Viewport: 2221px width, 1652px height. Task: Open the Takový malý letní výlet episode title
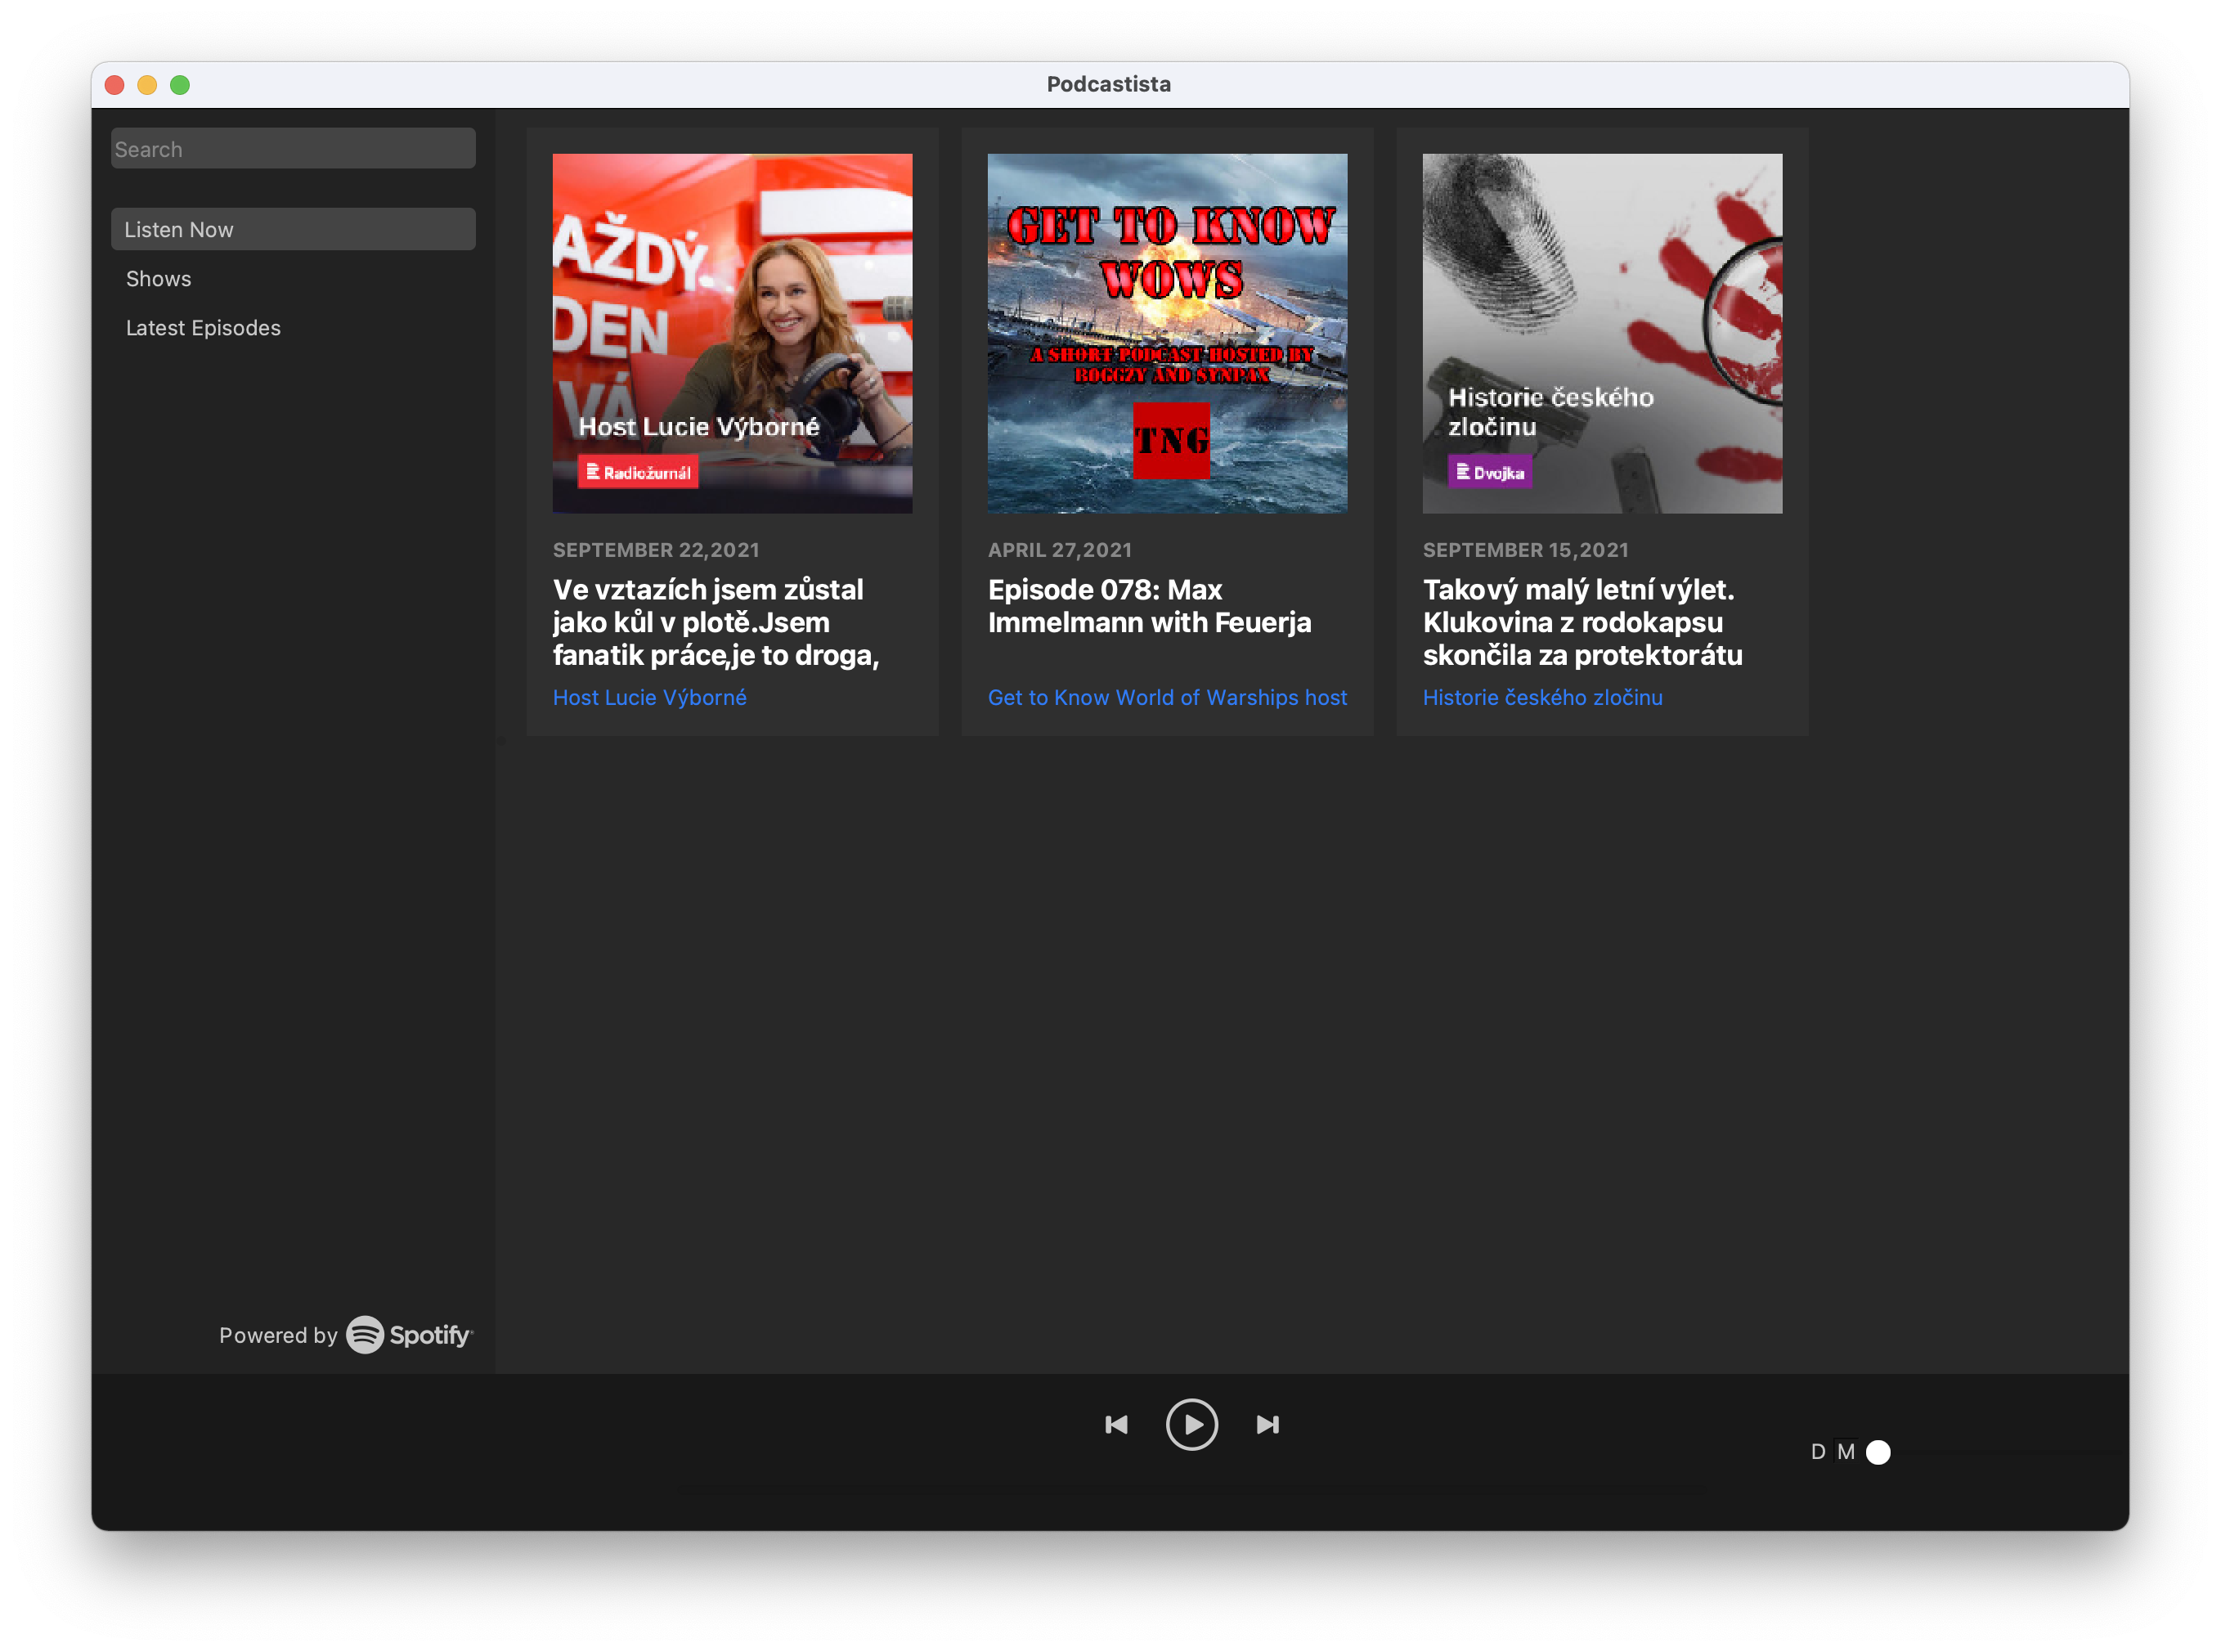(x=1582, y=622)
